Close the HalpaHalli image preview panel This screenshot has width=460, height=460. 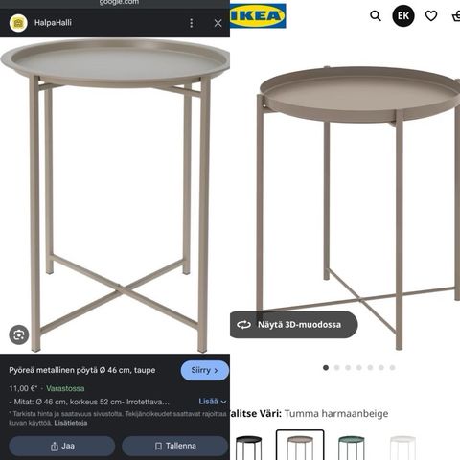tap(218, 23)
